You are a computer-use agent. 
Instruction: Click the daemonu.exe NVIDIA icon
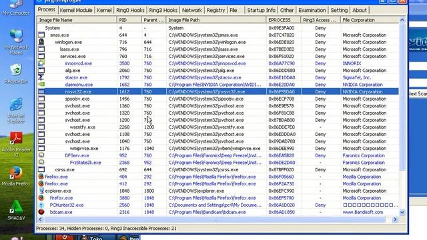pyautogui.click(x=41, y=85)
